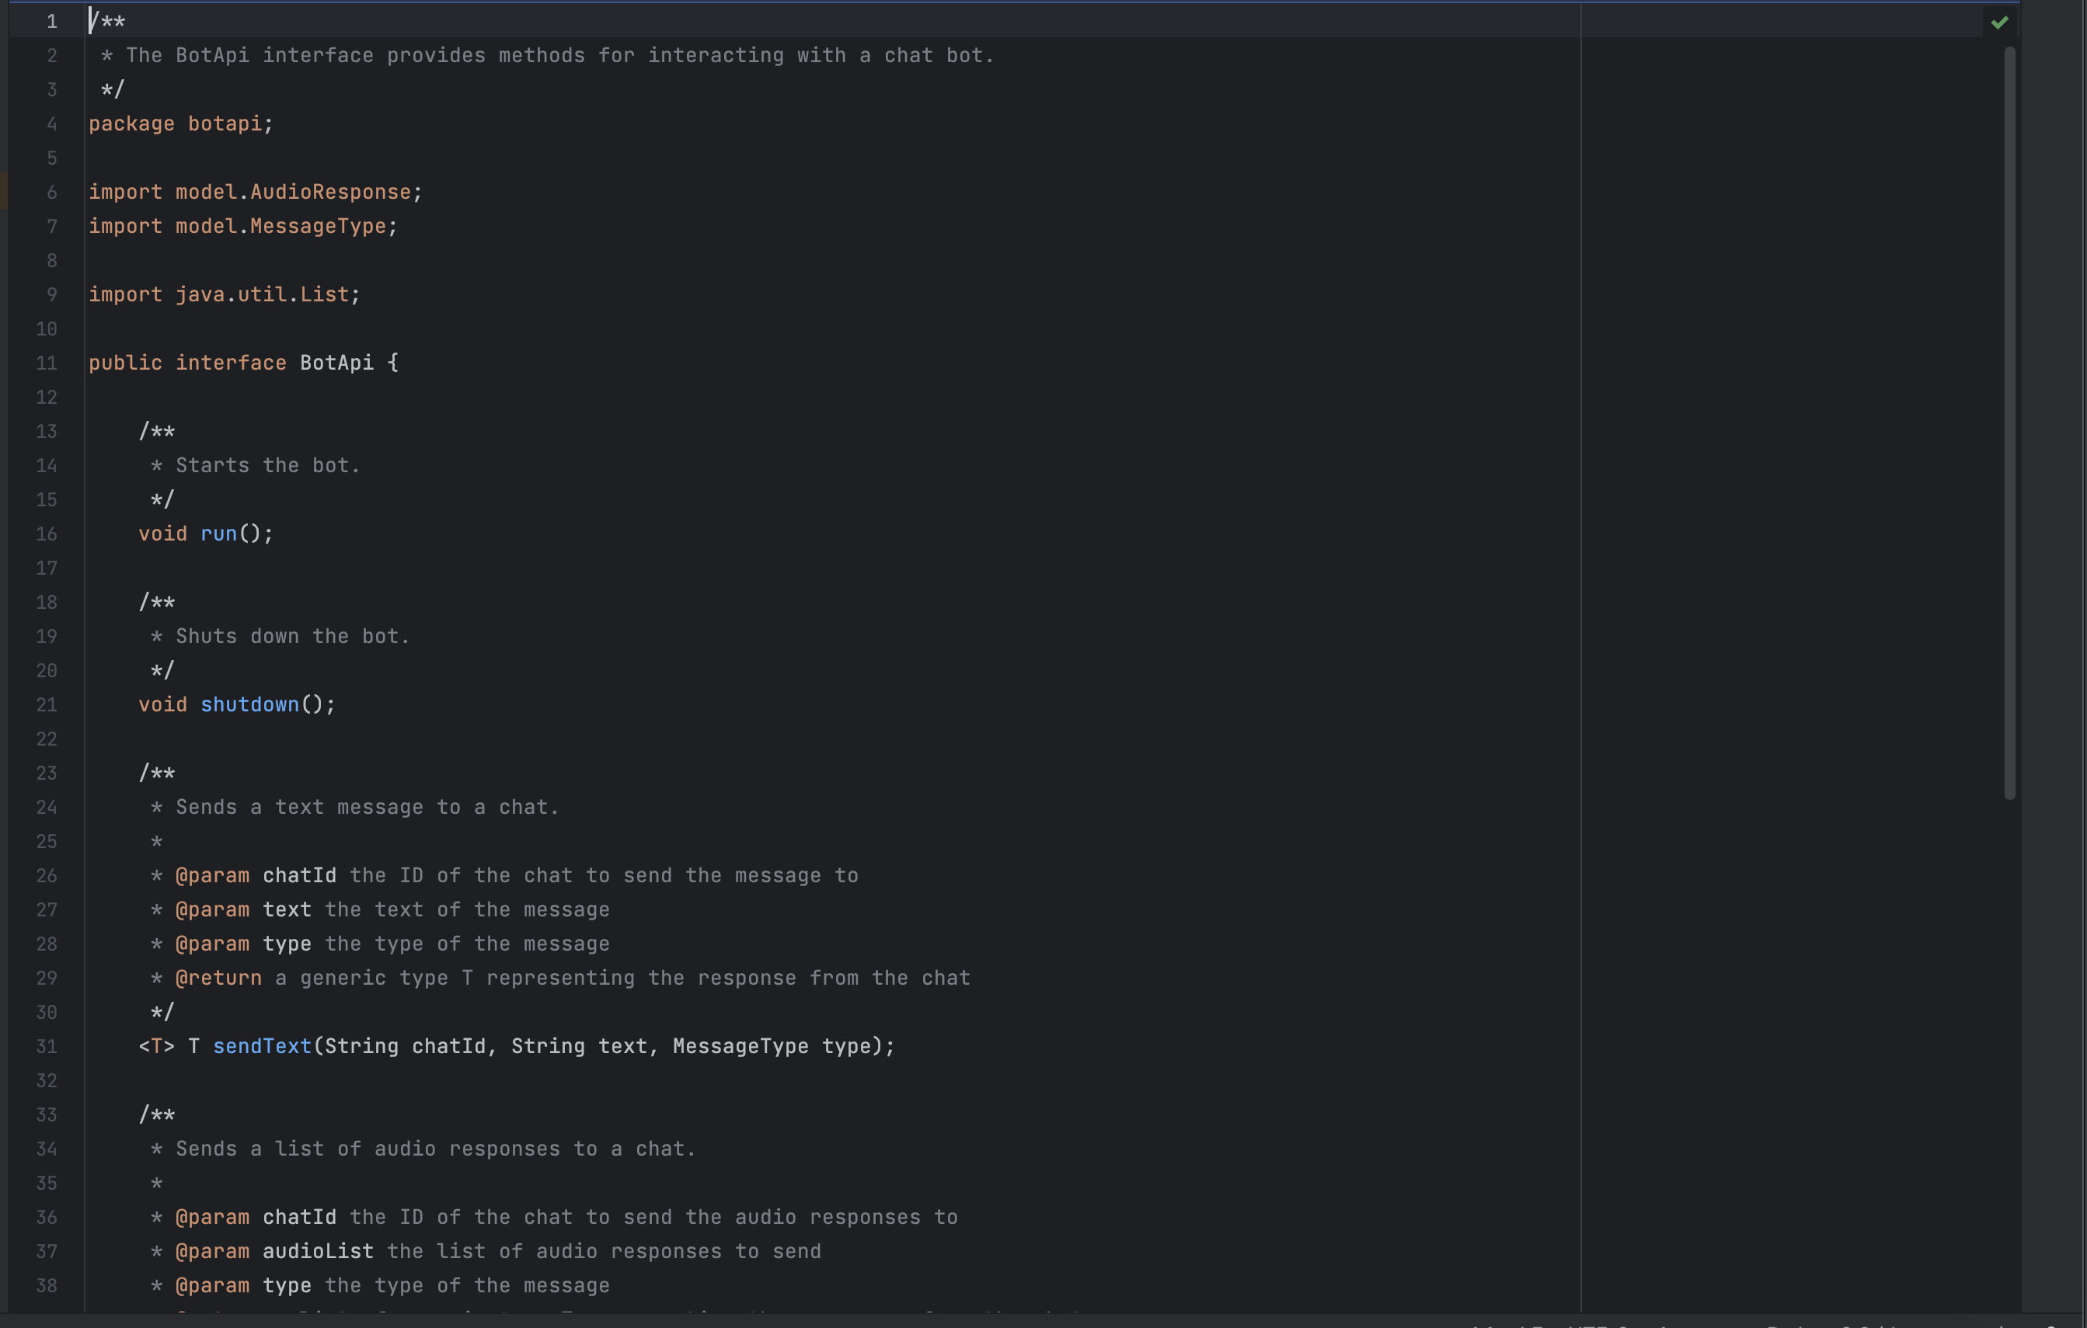Click the shutdown method name
The width and height of the screenshot is (2087, 1328).
tap(249, 704)
